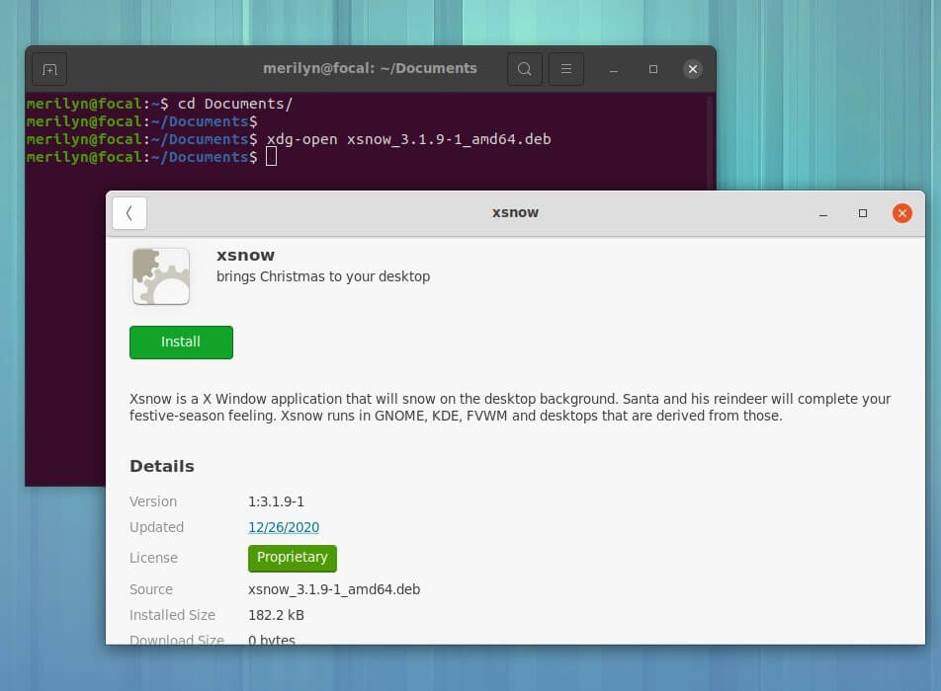The image size is (941, 691).
Task: Click the Details section heading
Action: pyautogui.click(x=162, y=466)
